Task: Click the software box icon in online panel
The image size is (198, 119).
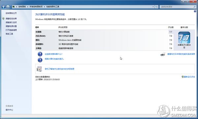Action: click(39, 69)
